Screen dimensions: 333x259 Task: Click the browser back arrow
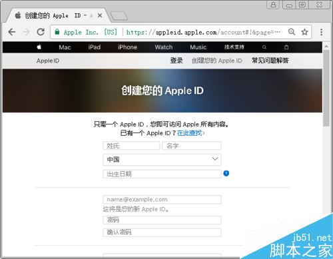(12, 32)
